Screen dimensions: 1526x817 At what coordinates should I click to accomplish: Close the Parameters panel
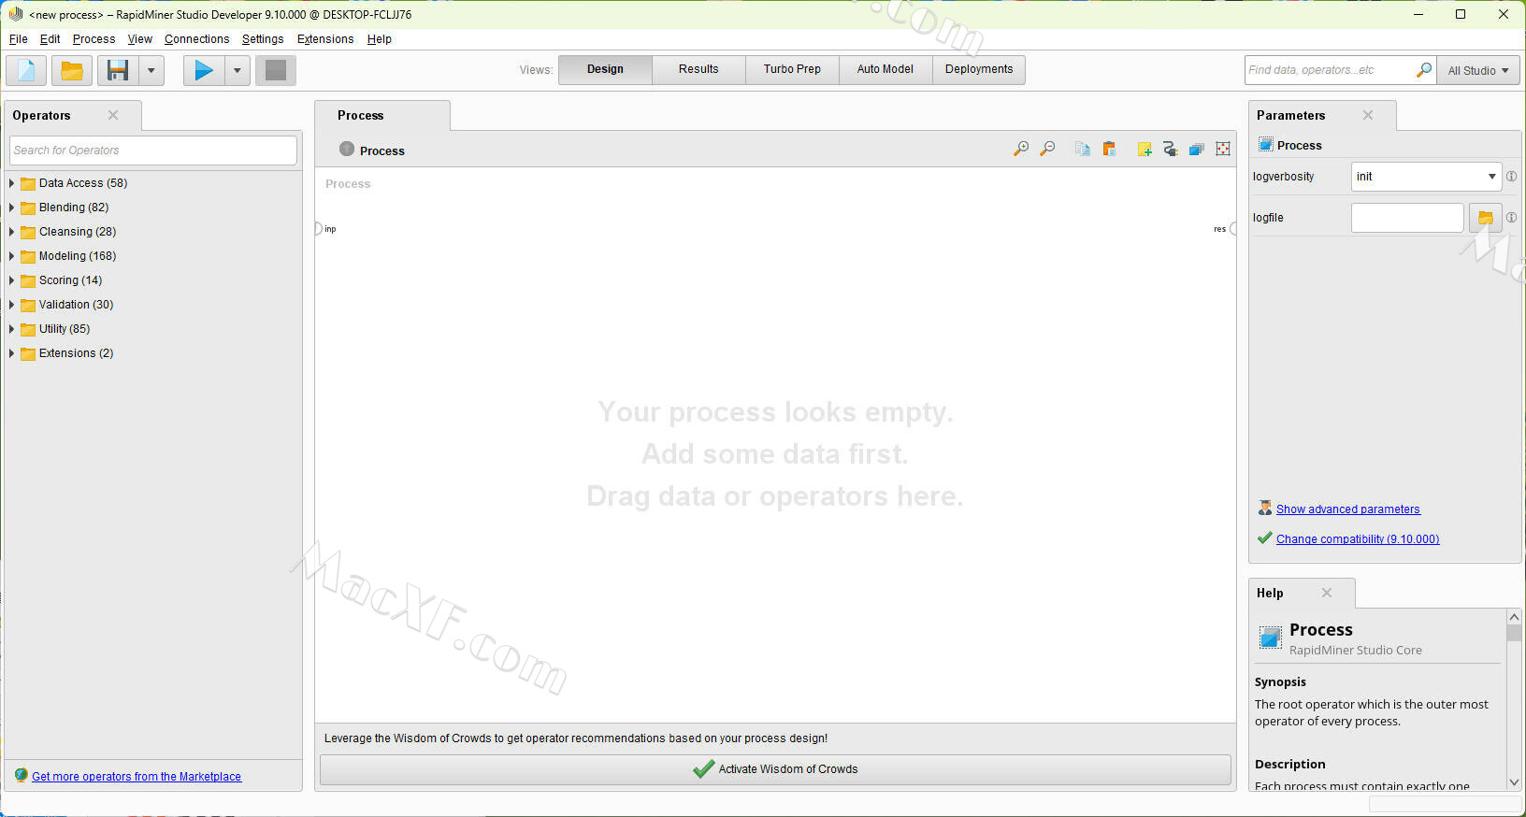pos(1368,115)
